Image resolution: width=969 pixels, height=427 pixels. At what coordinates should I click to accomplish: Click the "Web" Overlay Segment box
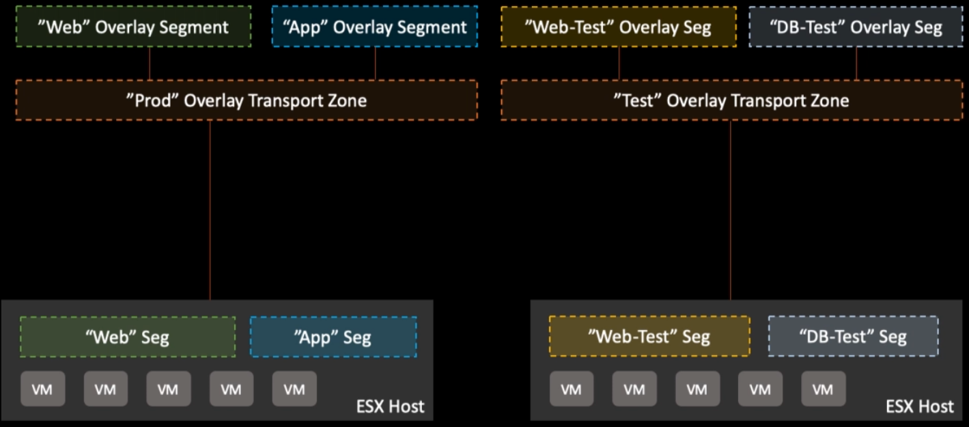(x=133, y=27)
